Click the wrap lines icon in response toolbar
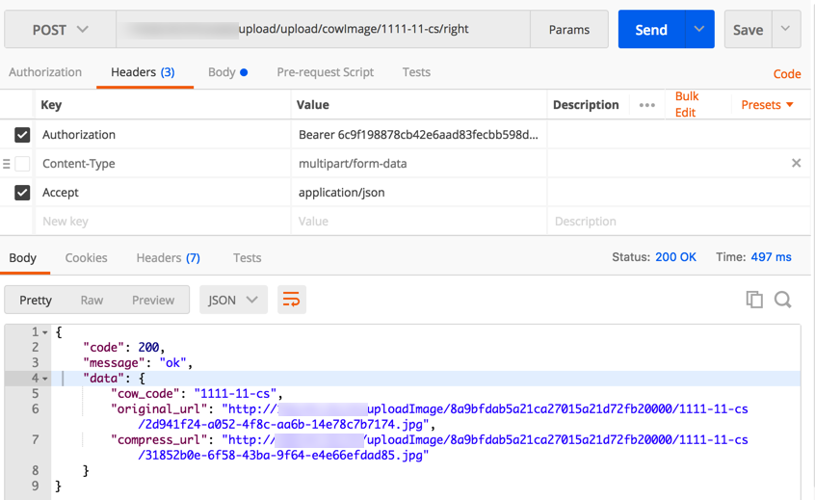Screen dimensions: 815x500 [x=291, y=300]
